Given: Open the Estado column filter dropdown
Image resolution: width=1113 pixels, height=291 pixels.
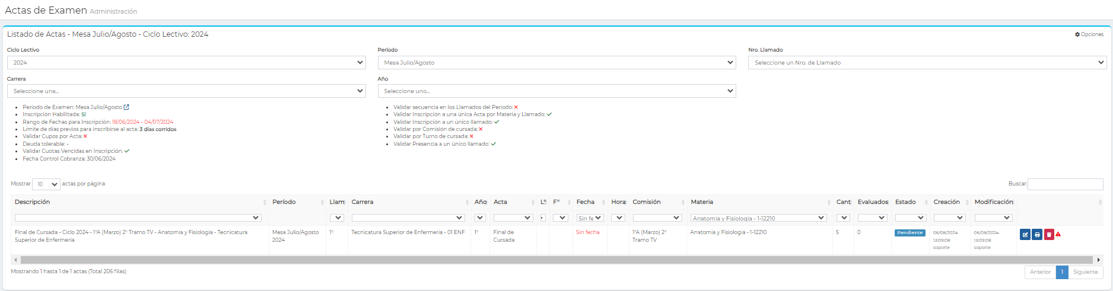Looking at the screenshot, I should 911,218.
